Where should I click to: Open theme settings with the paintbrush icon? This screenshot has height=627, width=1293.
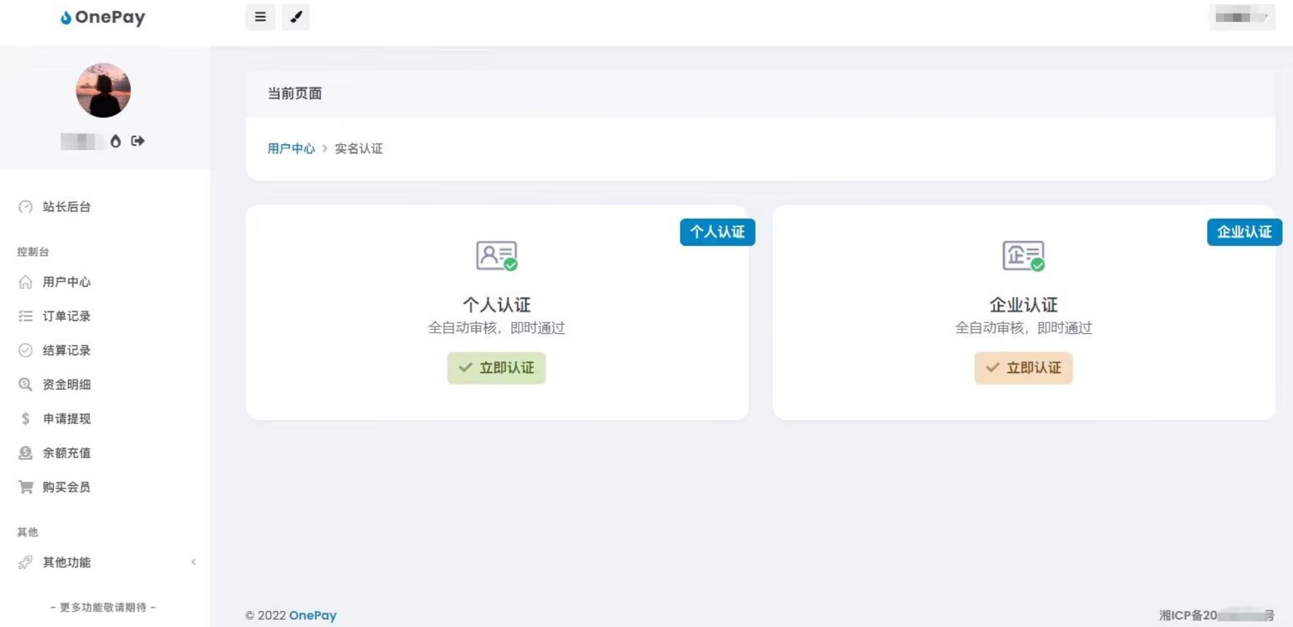point(296,17)
